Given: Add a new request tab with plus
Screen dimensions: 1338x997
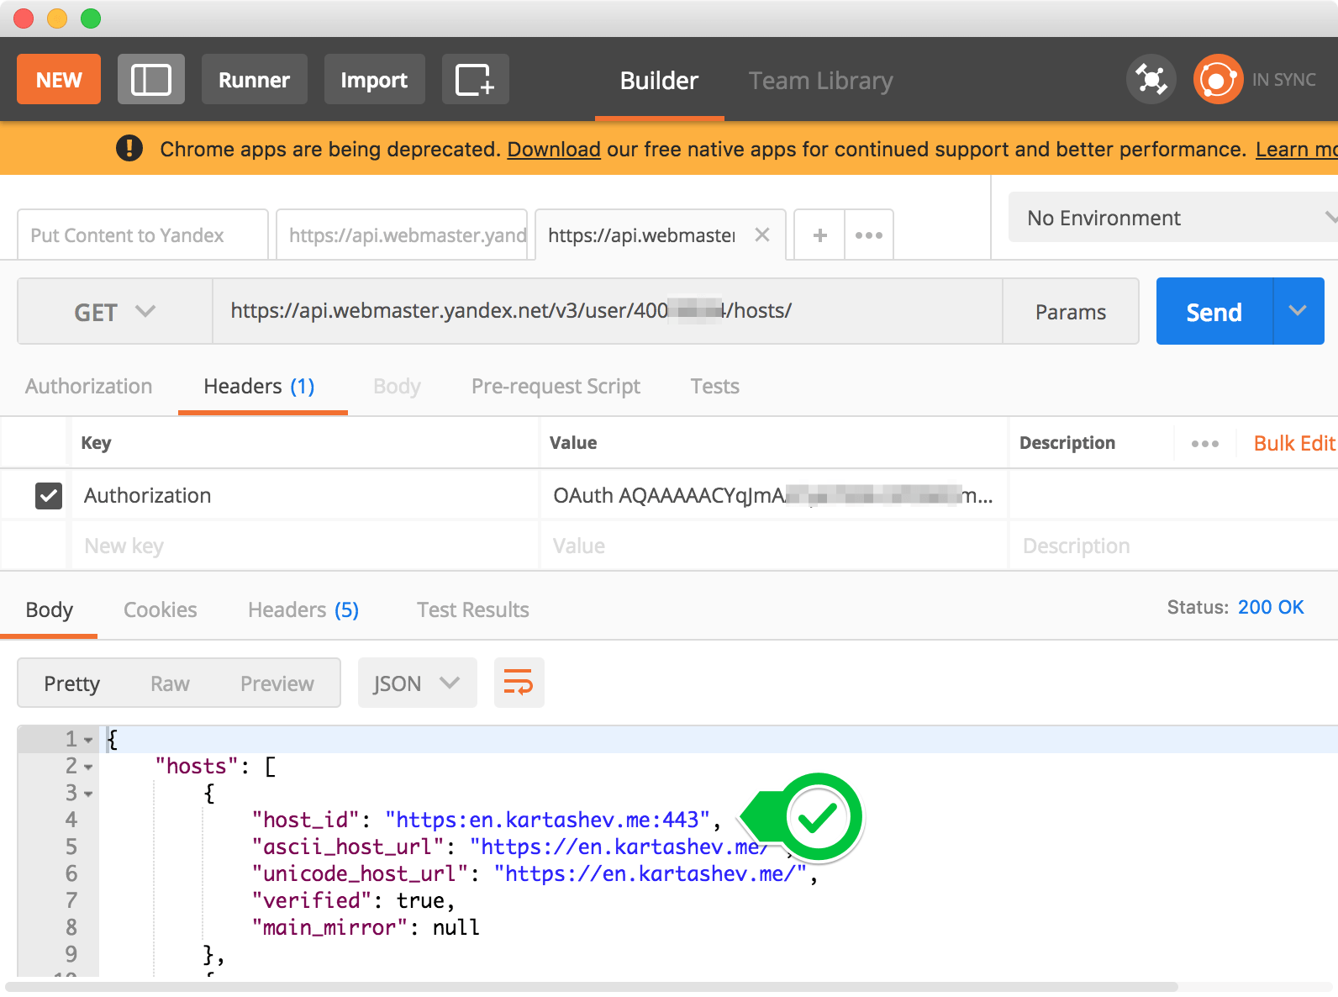Looking at the screenshot, I should [819, 235].
